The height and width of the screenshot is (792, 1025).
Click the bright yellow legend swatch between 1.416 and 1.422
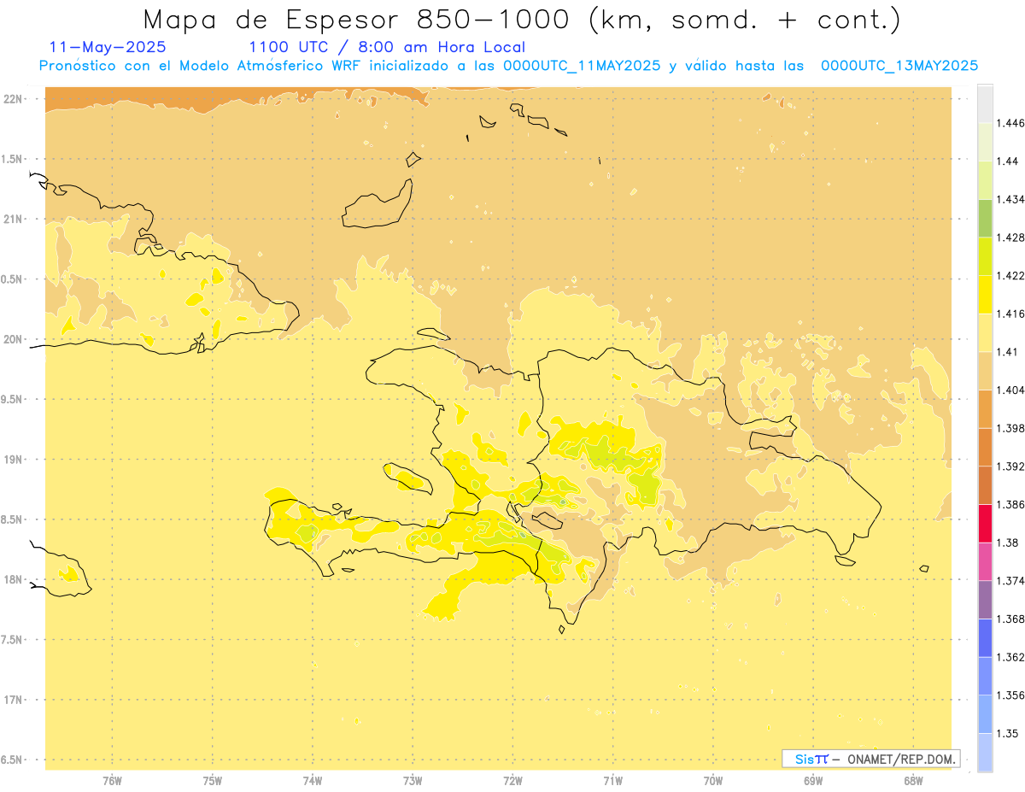tap(985, 294)
